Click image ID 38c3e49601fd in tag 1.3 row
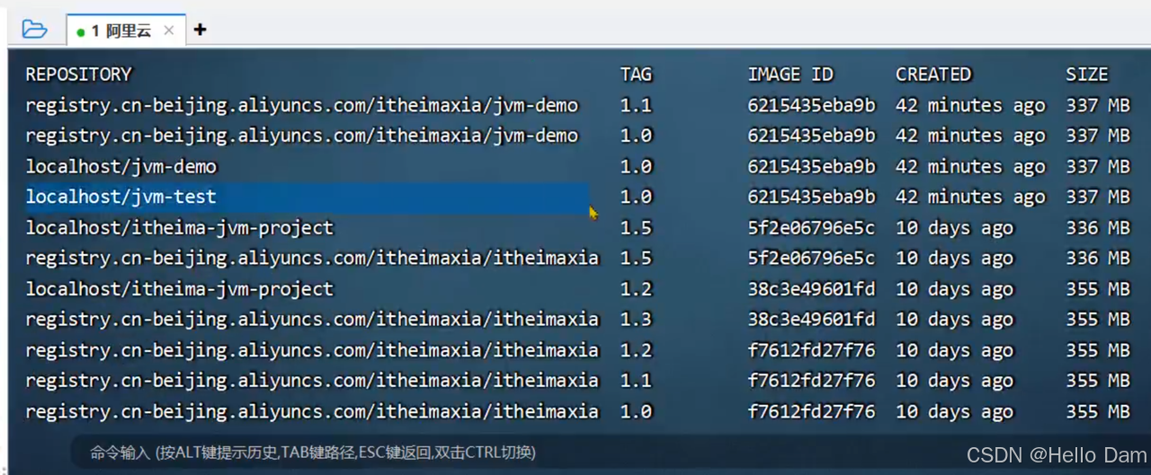 tap(811, 320)
